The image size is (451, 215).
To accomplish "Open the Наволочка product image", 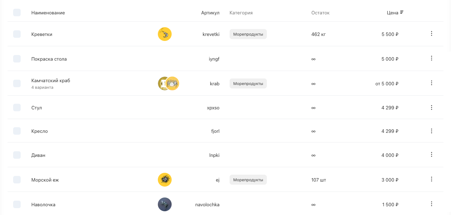I will point(165,204).
